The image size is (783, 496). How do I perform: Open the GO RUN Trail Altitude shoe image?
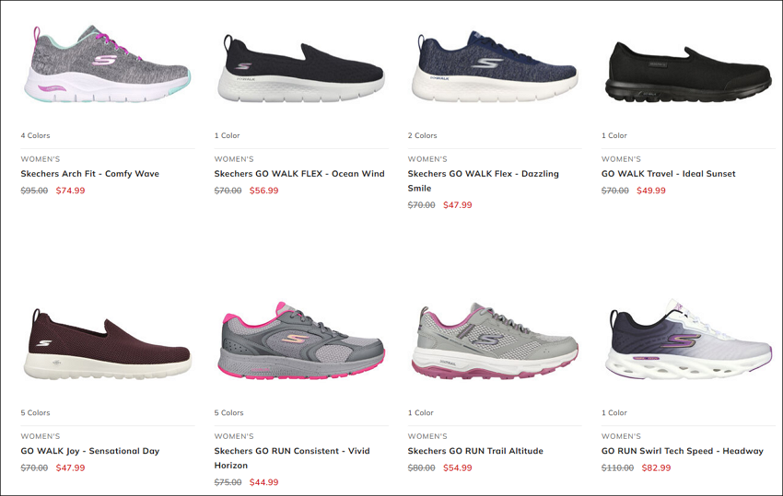[495, 340]
